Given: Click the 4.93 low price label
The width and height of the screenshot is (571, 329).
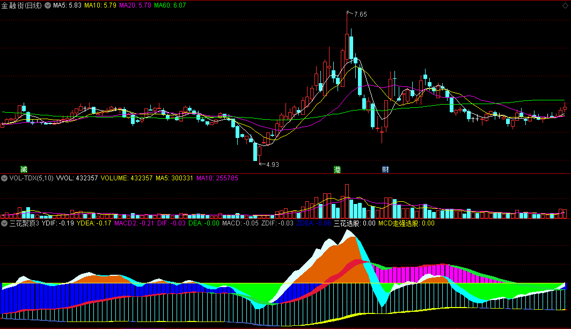Looking at the screenshot, I should click(x=273, y=165).
